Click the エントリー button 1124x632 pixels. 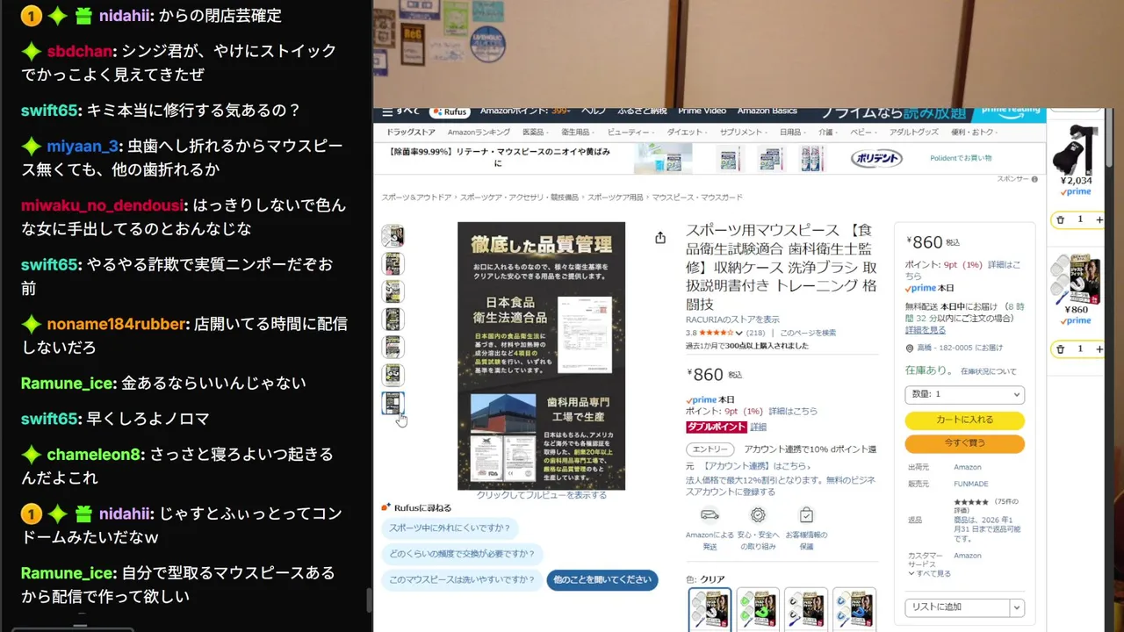[710, 449]
